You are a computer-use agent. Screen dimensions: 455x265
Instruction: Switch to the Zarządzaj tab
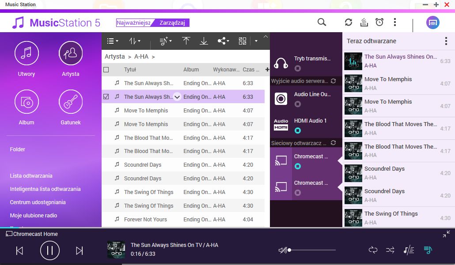172,22
